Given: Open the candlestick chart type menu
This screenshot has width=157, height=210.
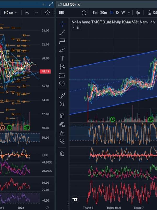Looking at the screenshot, I should click(x=138, y=13).
